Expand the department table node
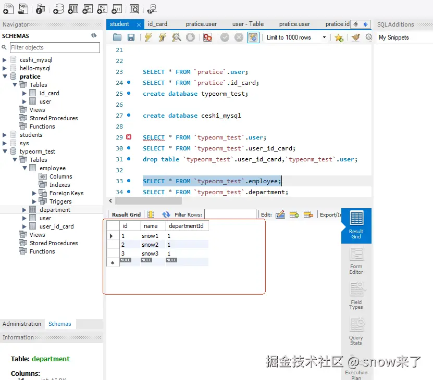The image size is (433, 380). [x=24, y=210]
